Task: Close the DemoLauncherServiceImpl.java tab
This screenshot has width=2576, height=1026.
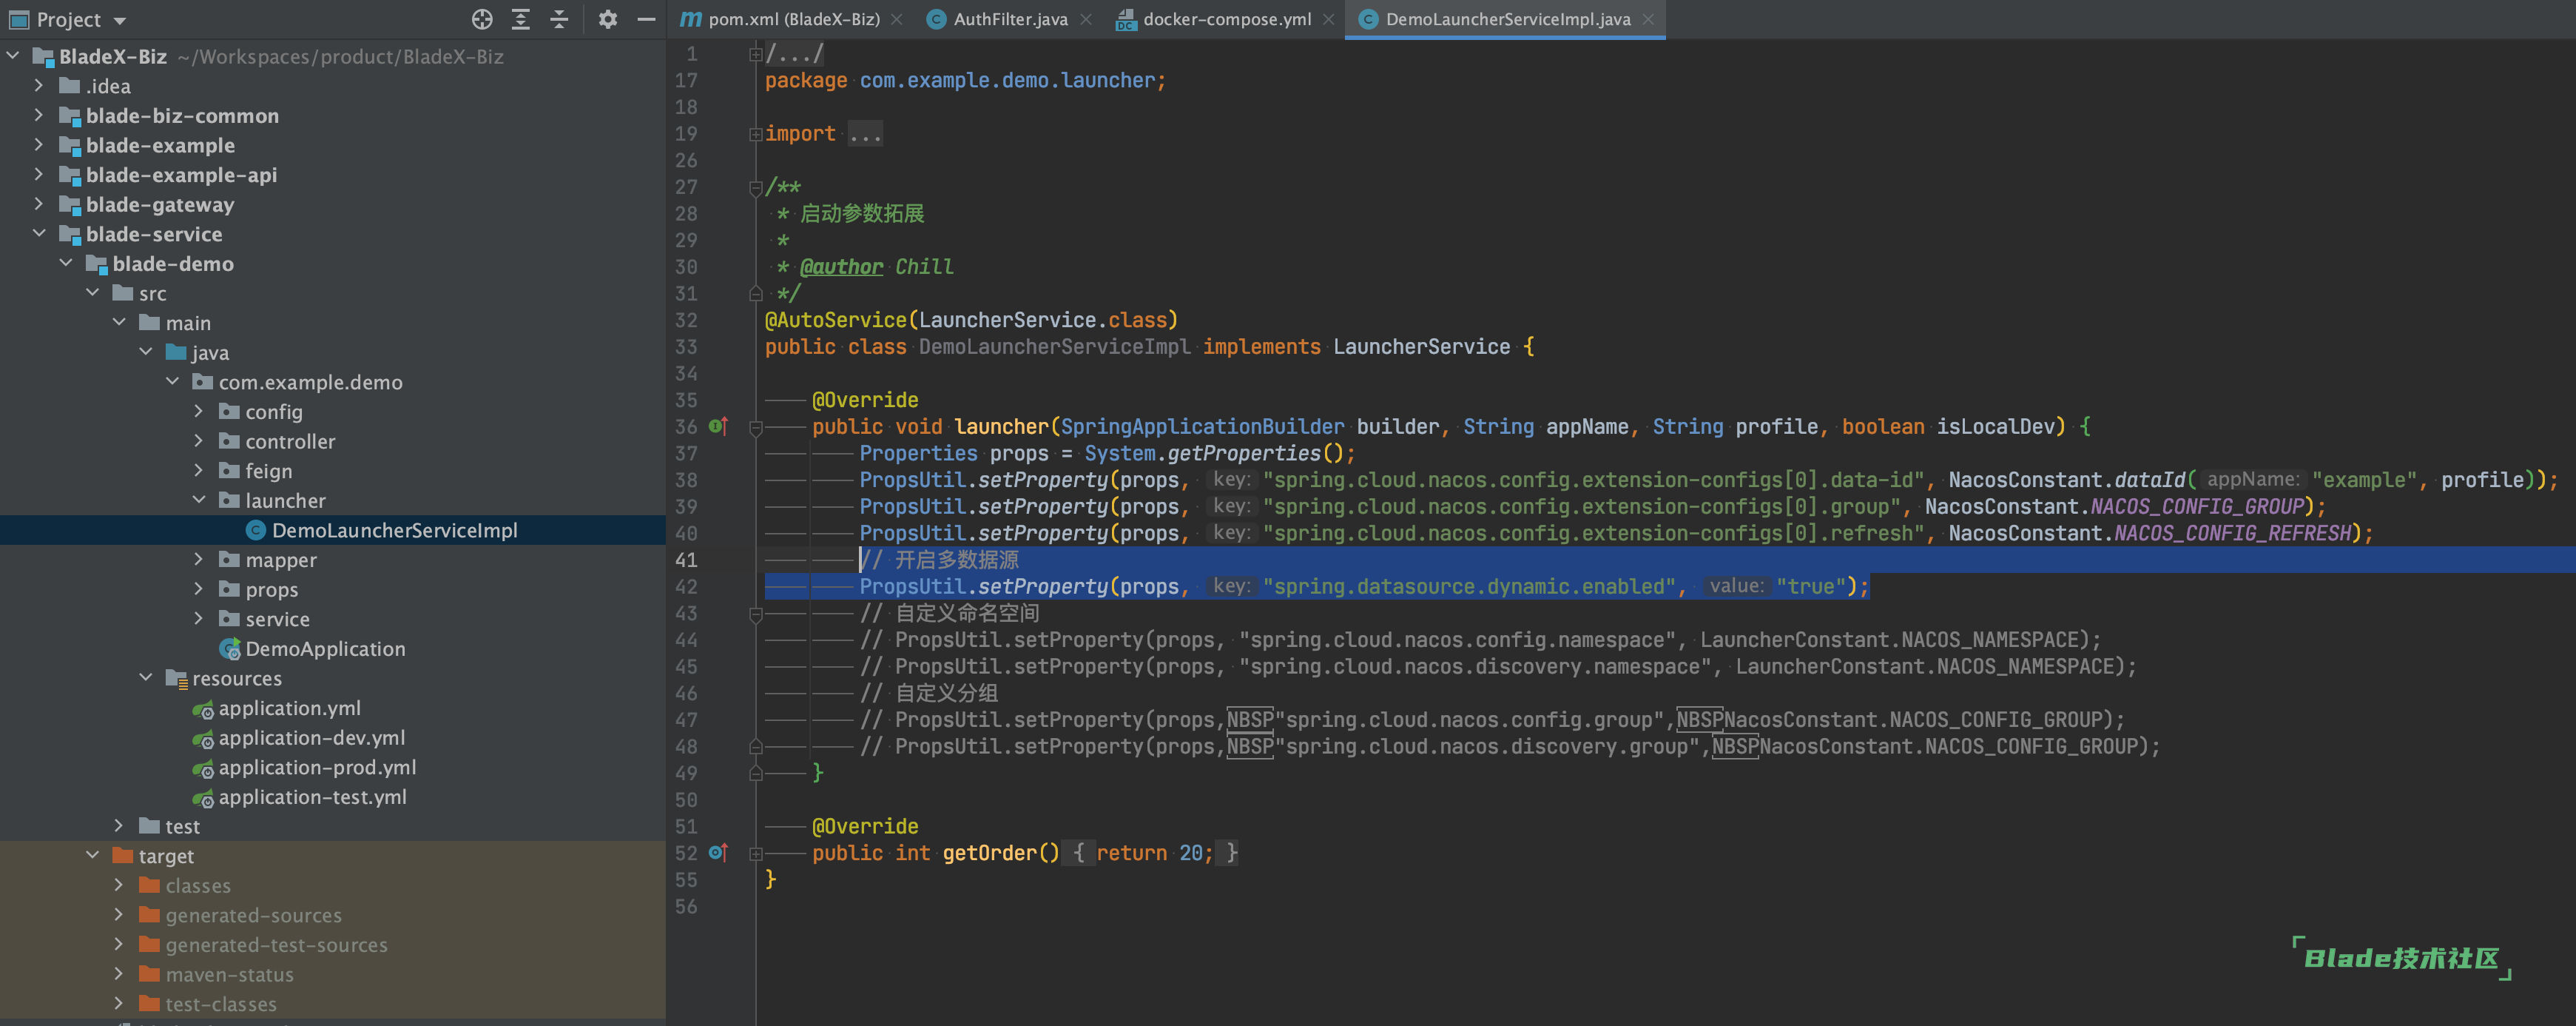Action: pos(1648,19)
